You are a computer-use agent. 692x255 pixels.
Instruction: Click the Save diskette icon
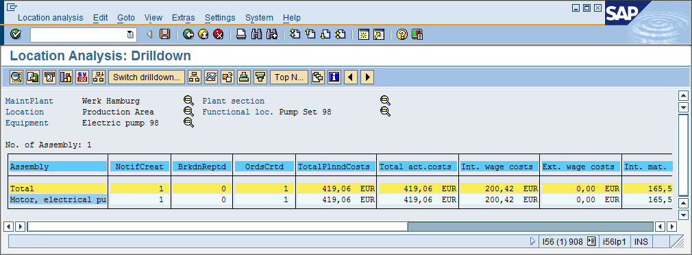pyautogui.click(x=164, y=34)
